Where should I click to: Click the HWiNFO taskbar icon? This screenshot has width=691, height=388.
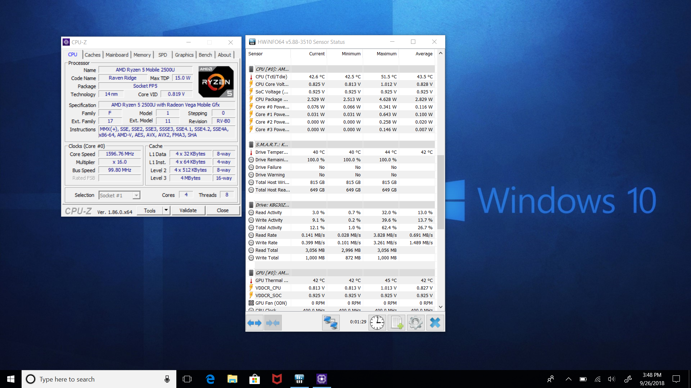coord(299,379)
